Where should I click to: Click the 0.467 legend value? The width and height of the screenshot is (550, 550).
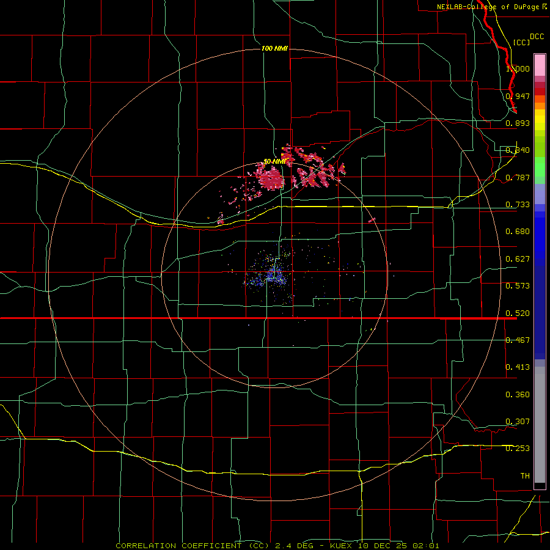(x=518, y=340)
